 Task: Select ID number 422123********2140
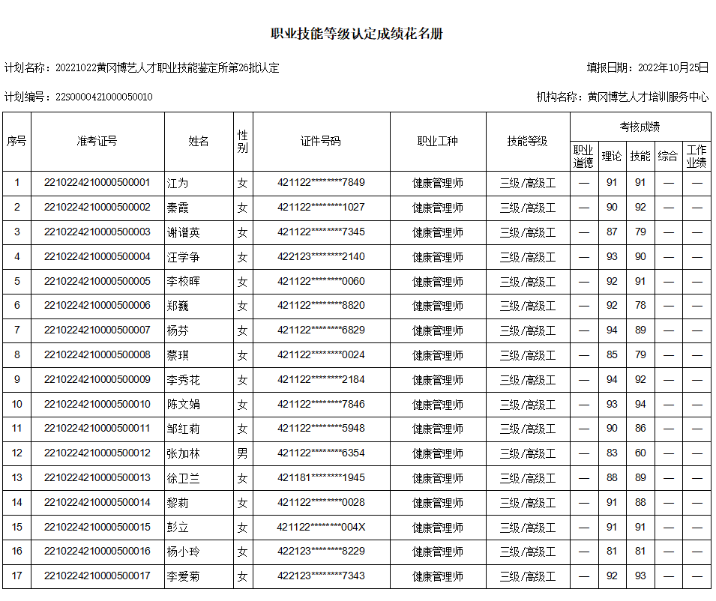point(321,256)
